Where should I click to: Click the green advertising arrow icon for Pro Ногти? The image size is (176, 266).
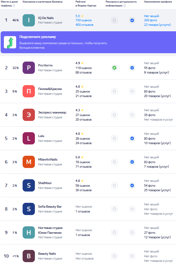(x=115, y=68)
